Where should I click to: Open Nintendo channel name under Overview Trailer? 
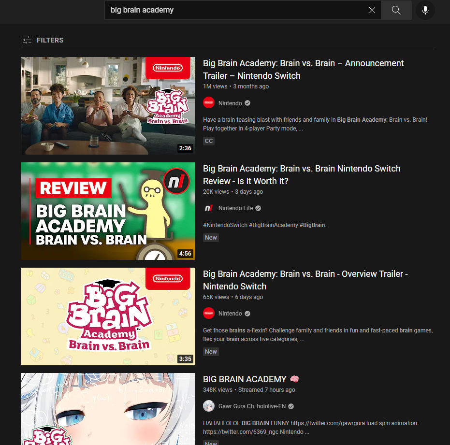click(230, 314)
